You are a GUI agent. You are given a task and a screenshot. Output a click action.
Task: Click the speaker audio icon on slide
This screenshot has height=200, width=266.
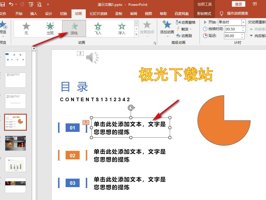click(92, 57)
